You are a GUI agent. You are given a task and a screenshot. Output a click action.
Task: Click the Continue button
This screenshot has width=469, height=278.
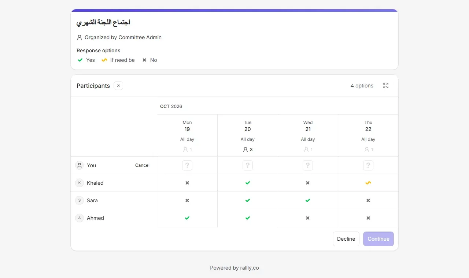coord(378,239)
